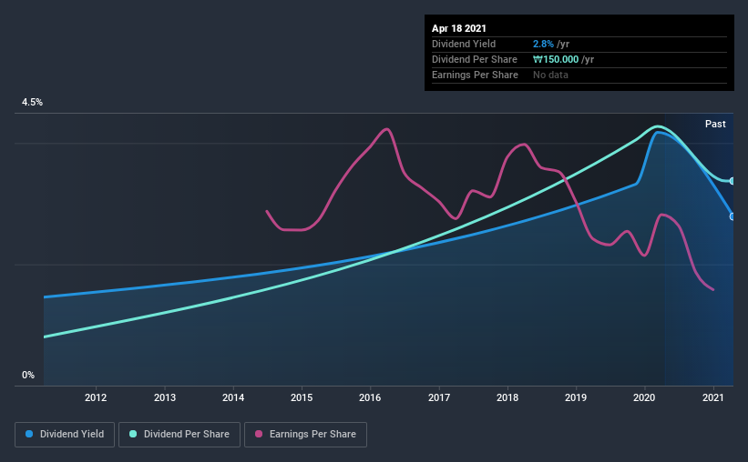Click the ₩150.000 dividend per share value

(556, 59)
